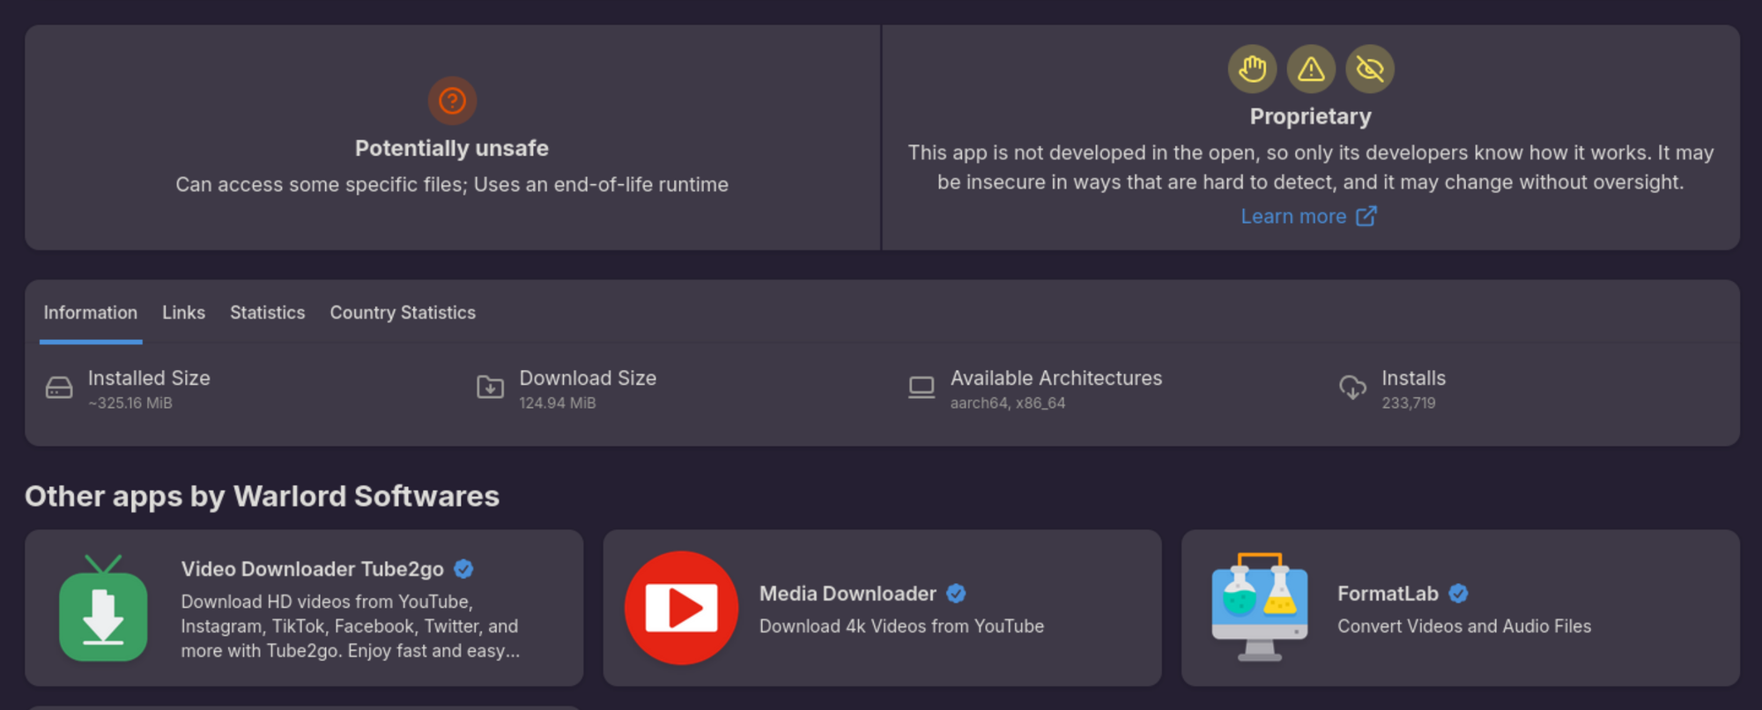Click the download folder icon next to Download Size
This screenshot has height=710, width=1762.
pos(490,387)
